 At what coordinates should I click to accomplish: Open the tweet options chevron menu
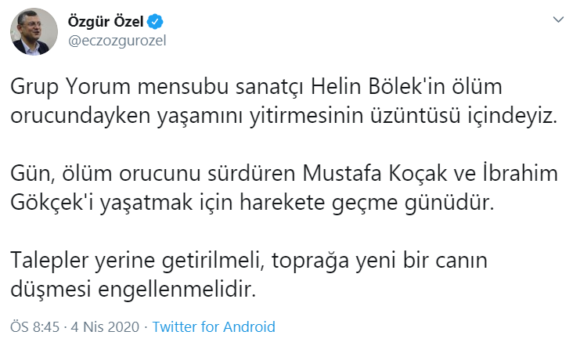point(557,19)
